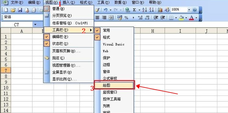228x113 pixels.
Task: Enable the 绘图 drawing toolbar
Action: (x=114, y=85)
